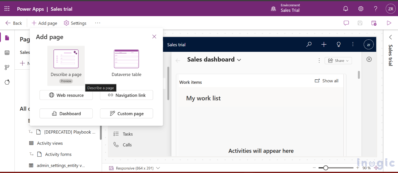Screen dimensions: 398x173
Task: Launch app preview with the Play icon
Action: tap(389, 23)
